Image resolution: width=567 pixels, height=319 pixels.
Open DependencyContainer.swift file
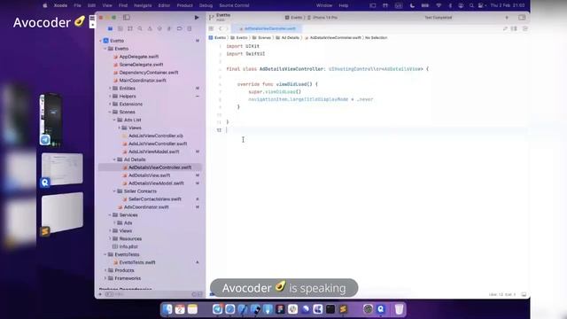(149, 73)
